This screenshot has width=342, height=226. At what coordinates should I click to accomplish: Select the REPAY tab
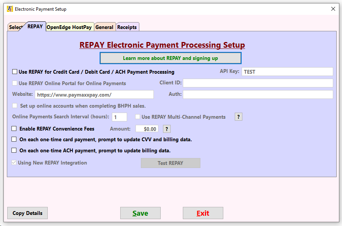[x=35, y=26]
